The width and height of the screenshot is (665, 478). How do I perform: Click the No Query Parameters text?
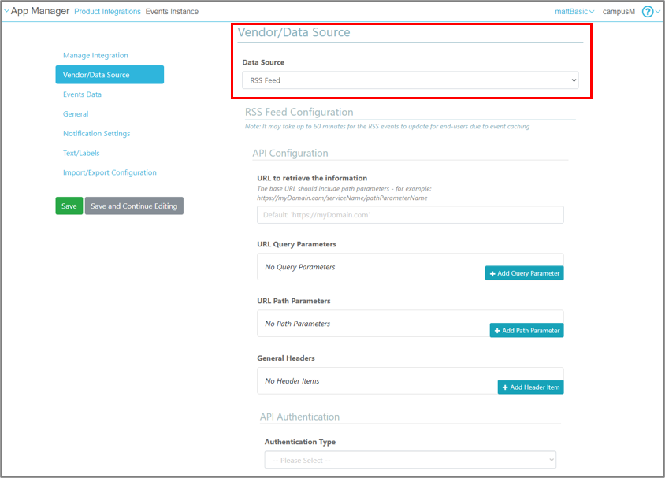(x=300, y=267)
